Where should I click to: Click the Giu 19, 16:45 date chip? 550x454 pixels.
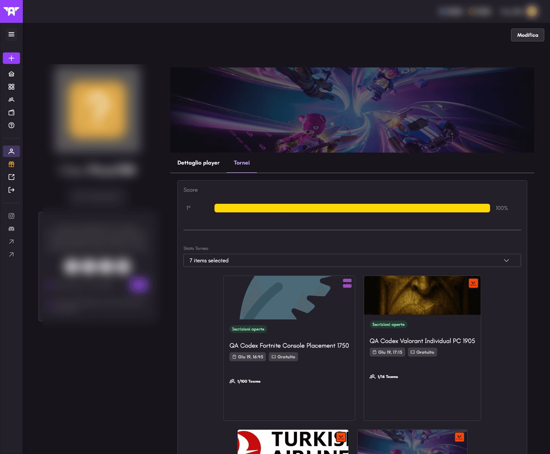click(x=248, y=357)
